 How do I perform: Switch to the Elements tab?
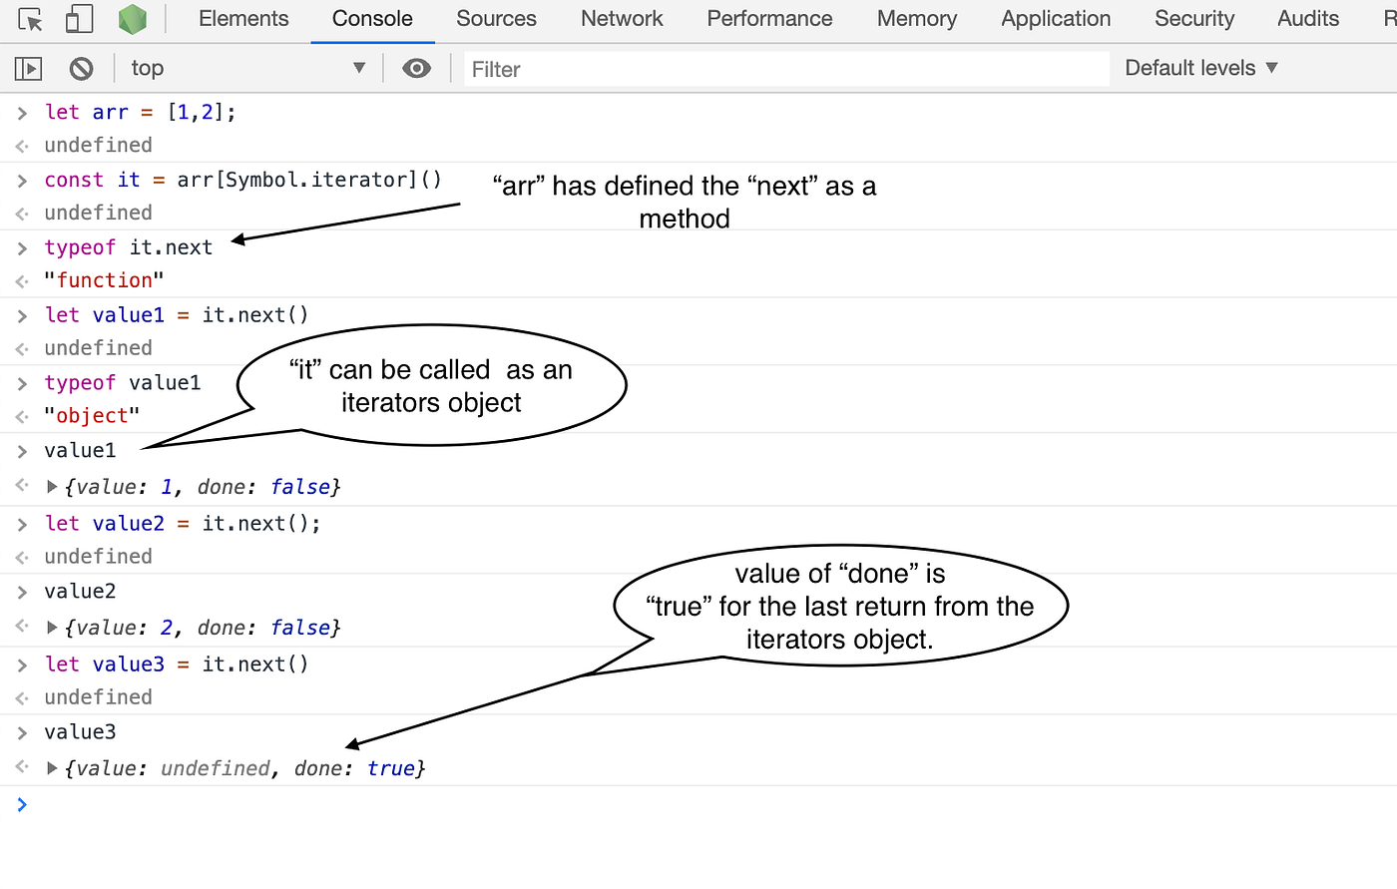click(242, 18)
